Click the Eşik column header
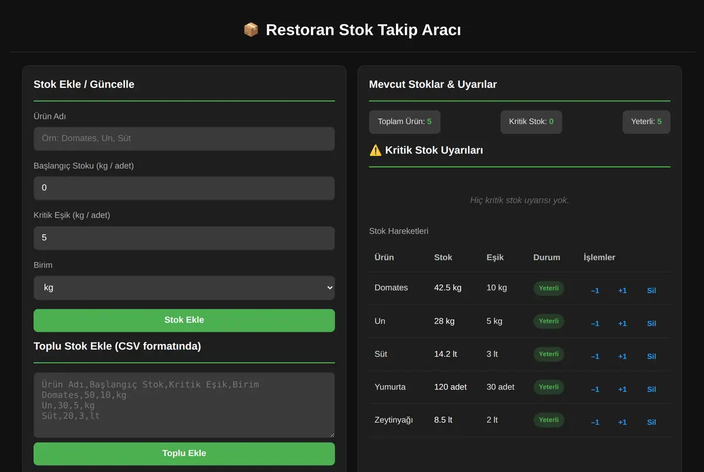This screenshot has width=704, height=472. pos(495,258)
